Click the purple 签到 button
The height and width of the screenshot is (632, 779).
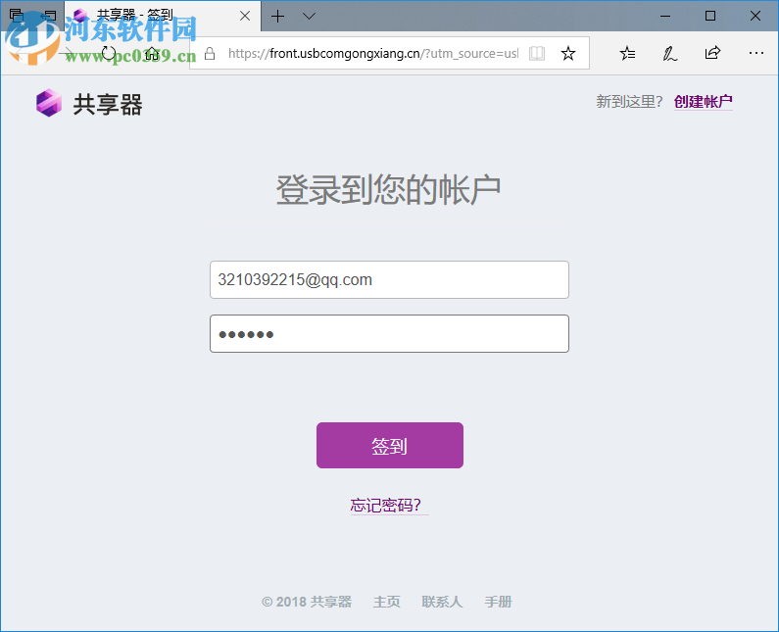coord(390,445)
